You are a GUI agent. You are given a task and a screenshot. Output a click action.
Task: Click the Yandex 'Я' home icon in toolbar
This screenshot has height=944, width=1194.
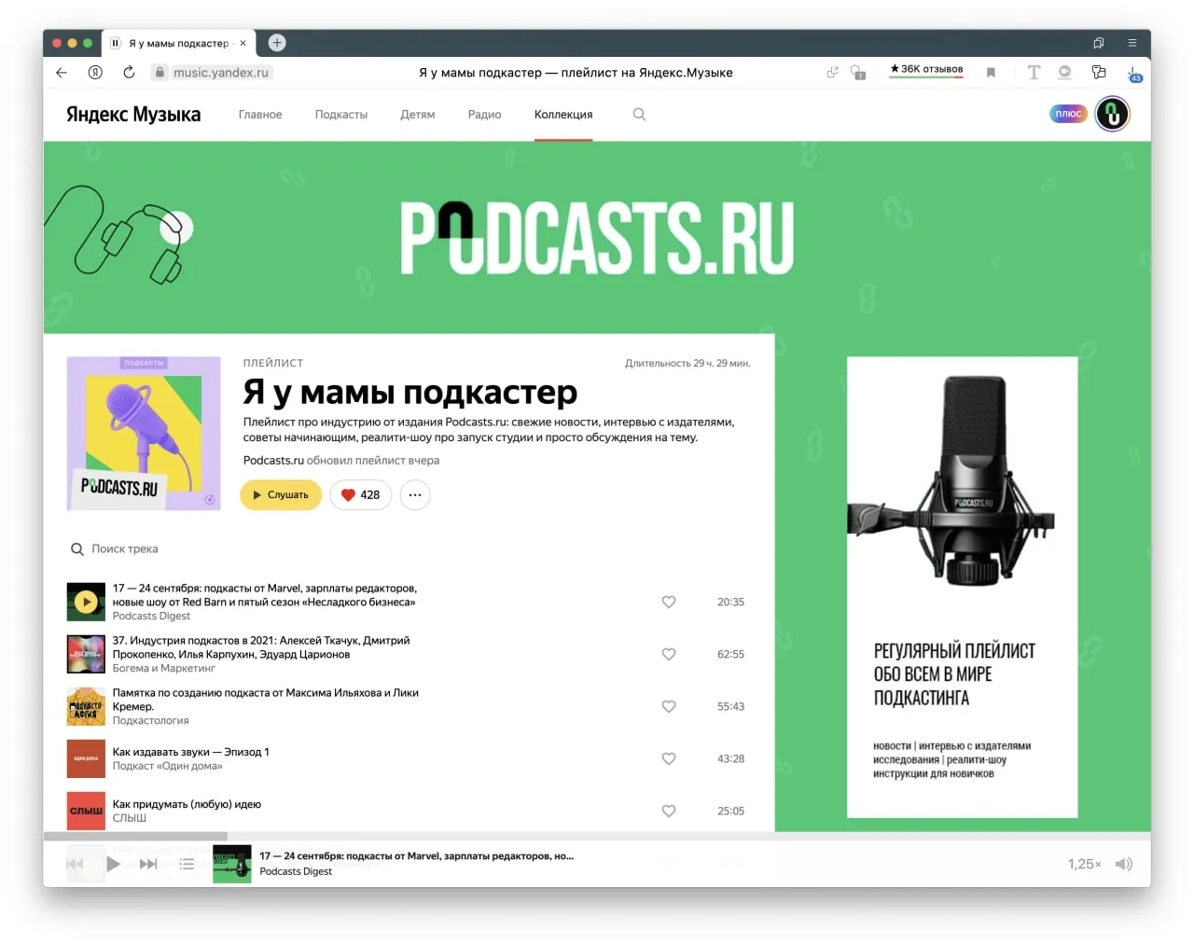tap(95, 73)
